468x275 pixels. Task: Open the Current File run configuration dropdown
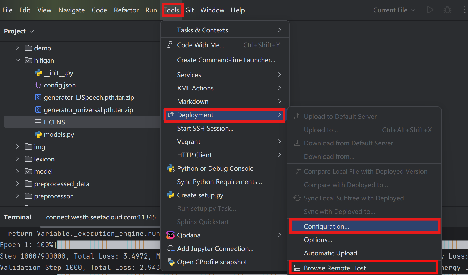click(x=394, y=10)
